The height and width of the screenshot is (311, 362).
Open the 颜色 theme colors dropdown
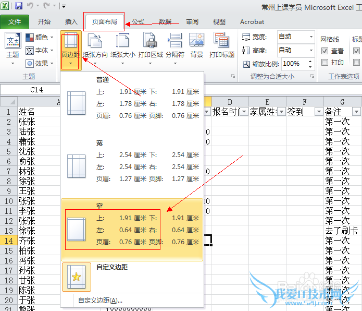[39, 37]
